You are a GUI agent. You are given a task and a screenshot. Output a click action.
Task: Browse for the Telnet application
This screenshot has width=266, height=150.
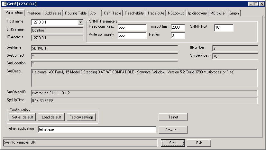[173, 130]
